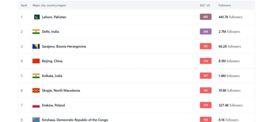The image size is (263, 122).
Task: Click the Congo flag icon beside Kinshasa
Action: (x=36, y=120)
